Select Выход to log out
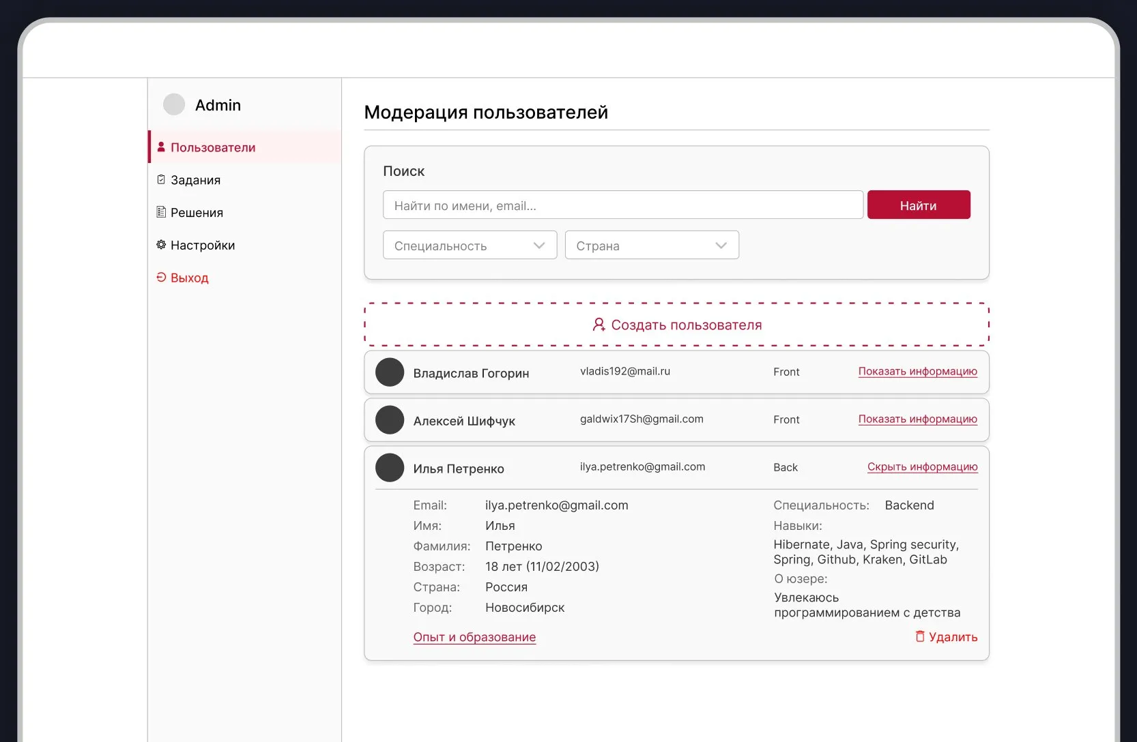The image size is (1137, 742). click(245, 278)
